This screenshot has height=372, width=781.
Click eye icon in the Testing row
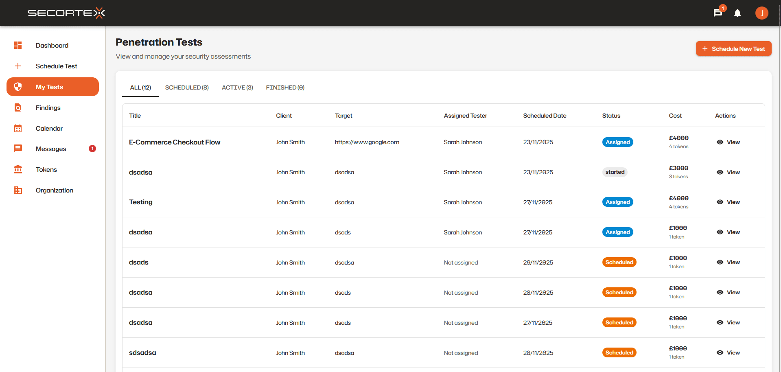tap(720, 202)
